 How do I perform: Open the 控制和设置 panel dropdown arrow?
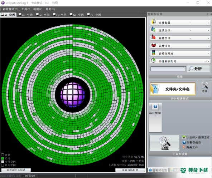pyautogui.click(x=207, y=14)
